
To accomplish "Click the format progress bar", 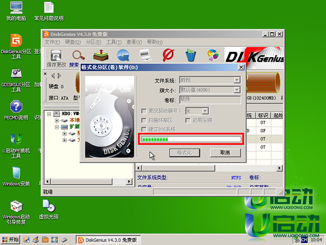I will (191, 139).
